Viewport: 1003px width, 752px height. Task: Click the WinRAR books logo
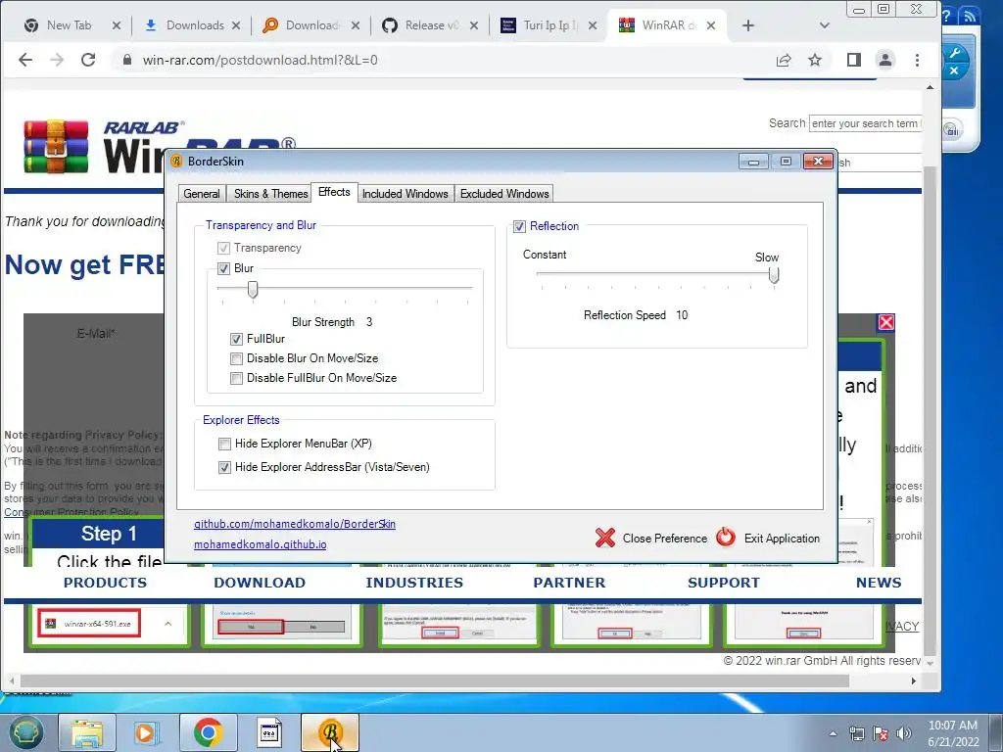(56, 147)
